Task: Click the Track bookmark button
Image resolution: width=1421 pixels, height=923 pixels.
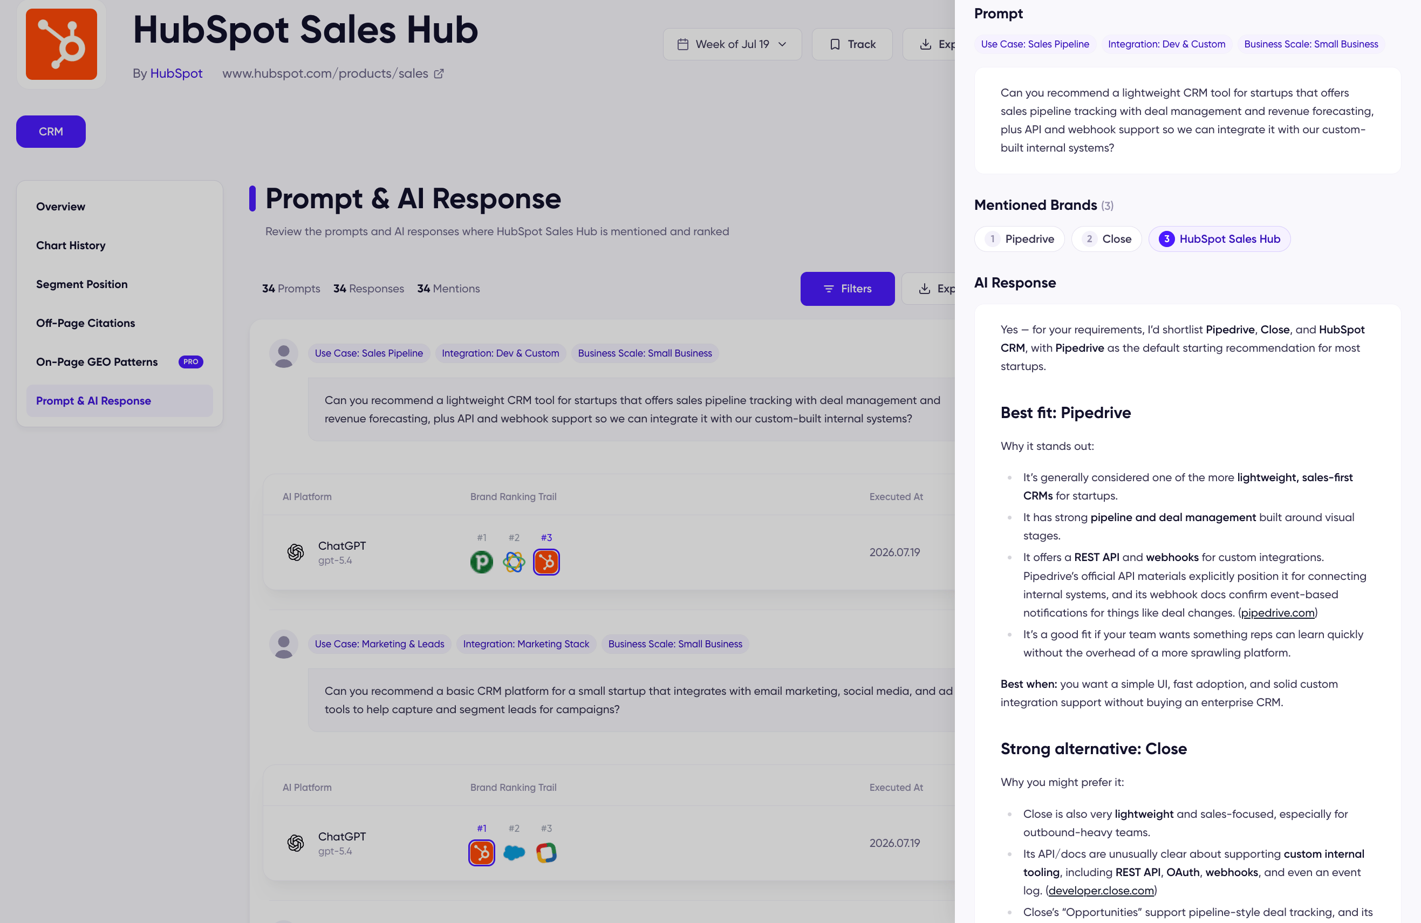Action: 852,44
